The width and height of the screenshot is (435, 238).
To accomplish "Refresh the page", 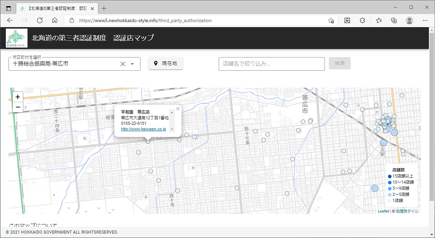I will (x=40, y=20).
